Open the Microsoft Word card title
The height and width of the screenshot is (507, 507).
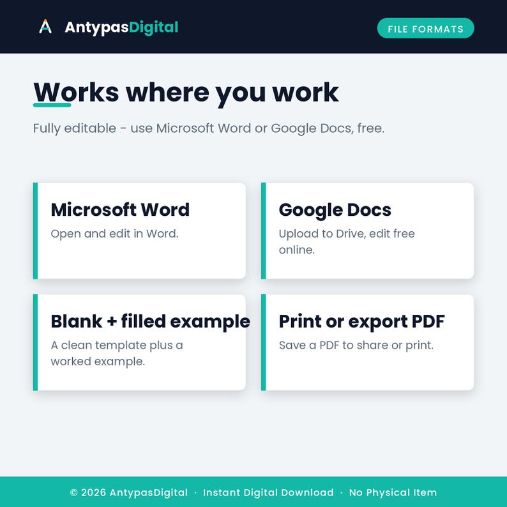[120, 209]
